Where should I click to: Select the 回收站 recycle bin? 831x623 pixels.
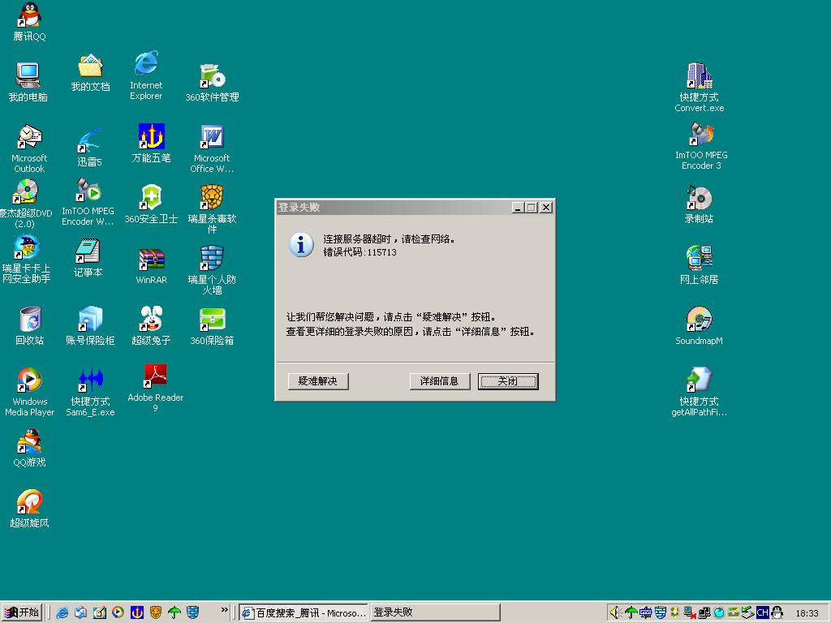click(30, 326)
